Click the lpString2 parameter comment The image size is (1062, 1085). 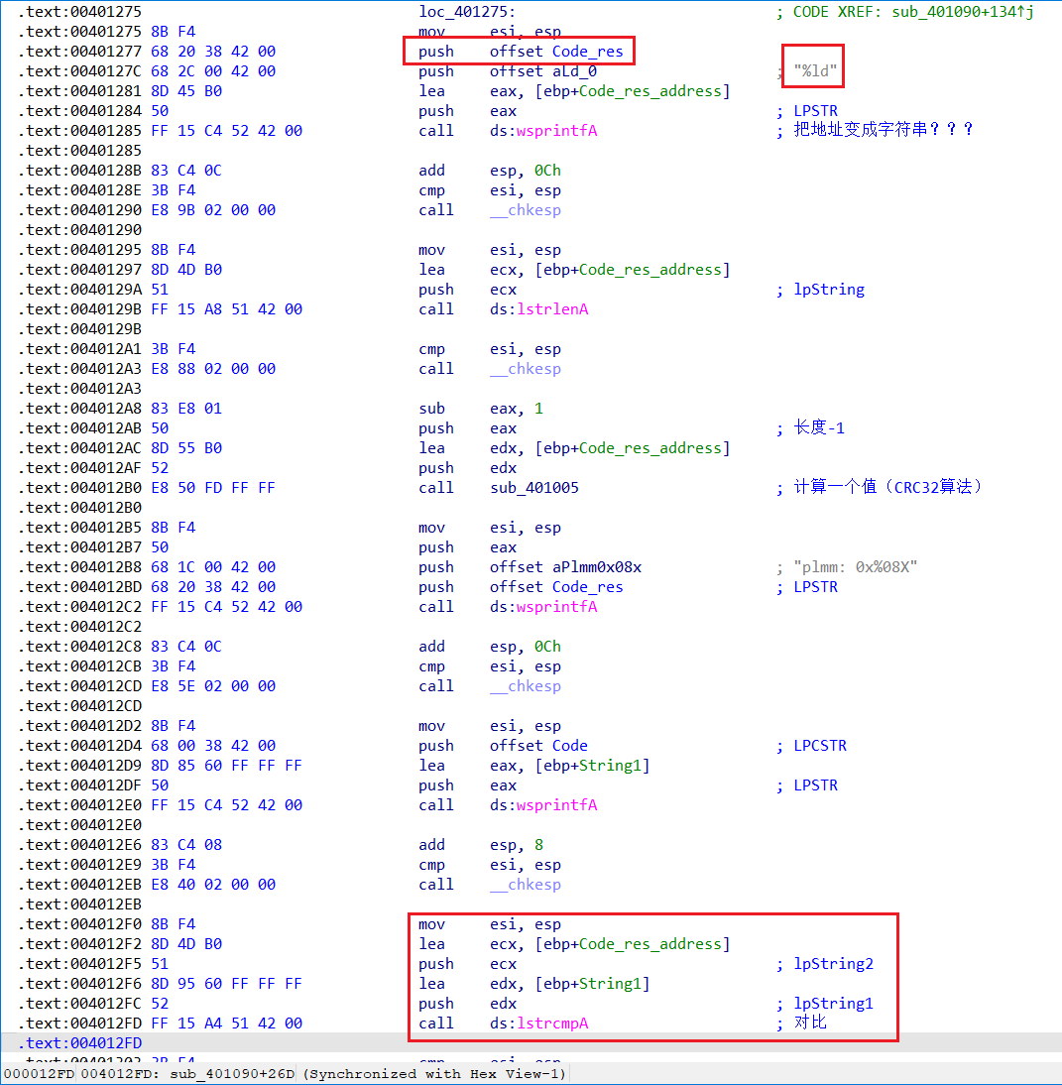click(833, 964)
